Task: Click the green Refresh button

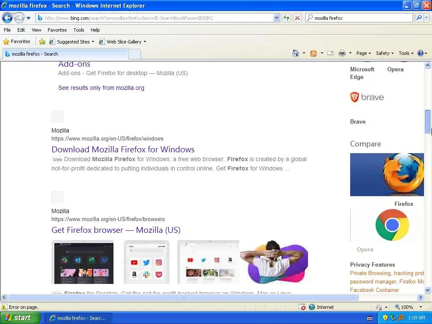Action: tap(286, 18)
